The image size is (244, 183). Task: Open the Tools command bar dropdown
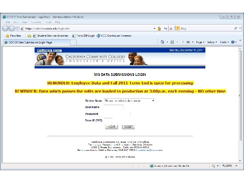click(224, 42)
